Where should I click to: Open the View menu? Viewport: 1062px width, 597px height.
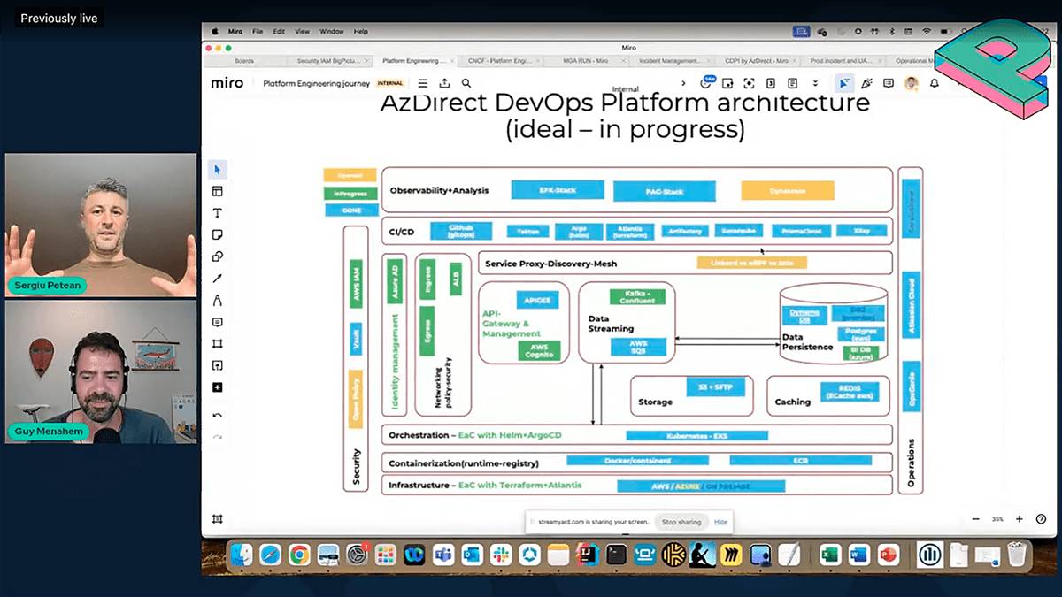pos(303,31)
